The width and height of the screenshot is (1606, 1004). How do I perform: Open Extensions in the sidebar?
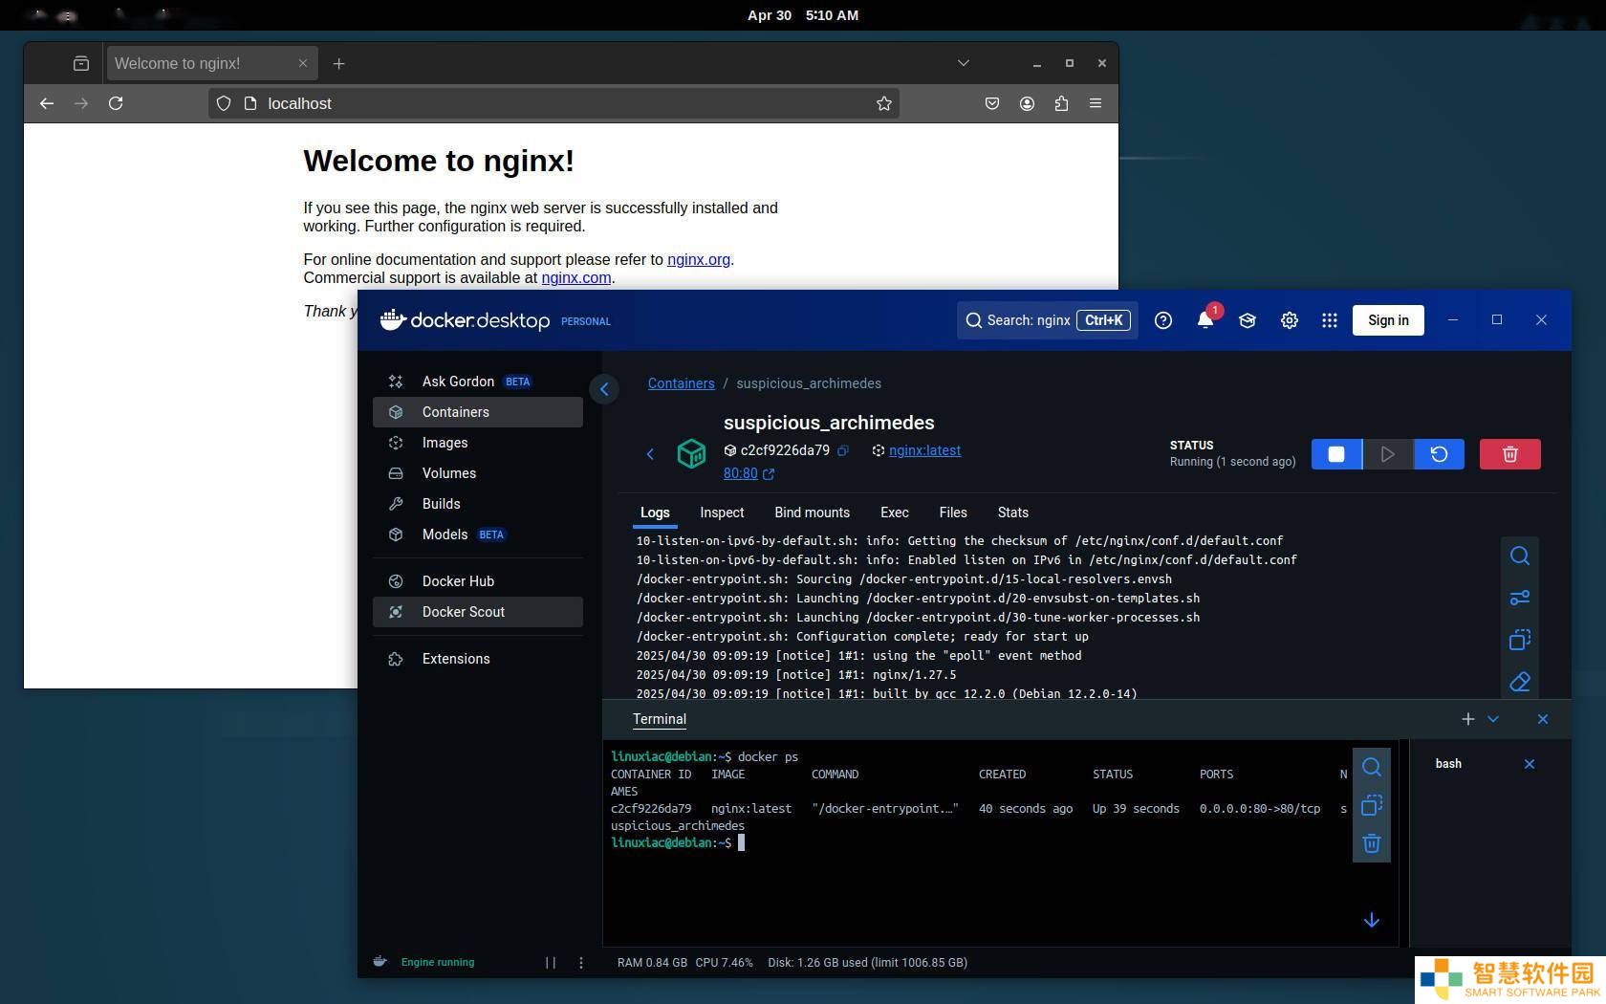point(478,659)
